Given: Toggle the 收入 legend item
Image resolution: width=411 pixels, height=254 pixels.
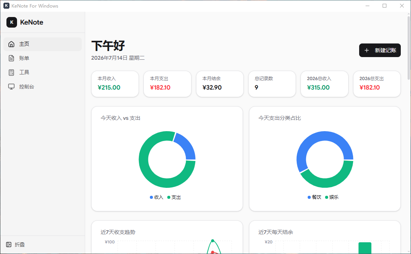Looking at the screenshot, I should tap(156, 197).
